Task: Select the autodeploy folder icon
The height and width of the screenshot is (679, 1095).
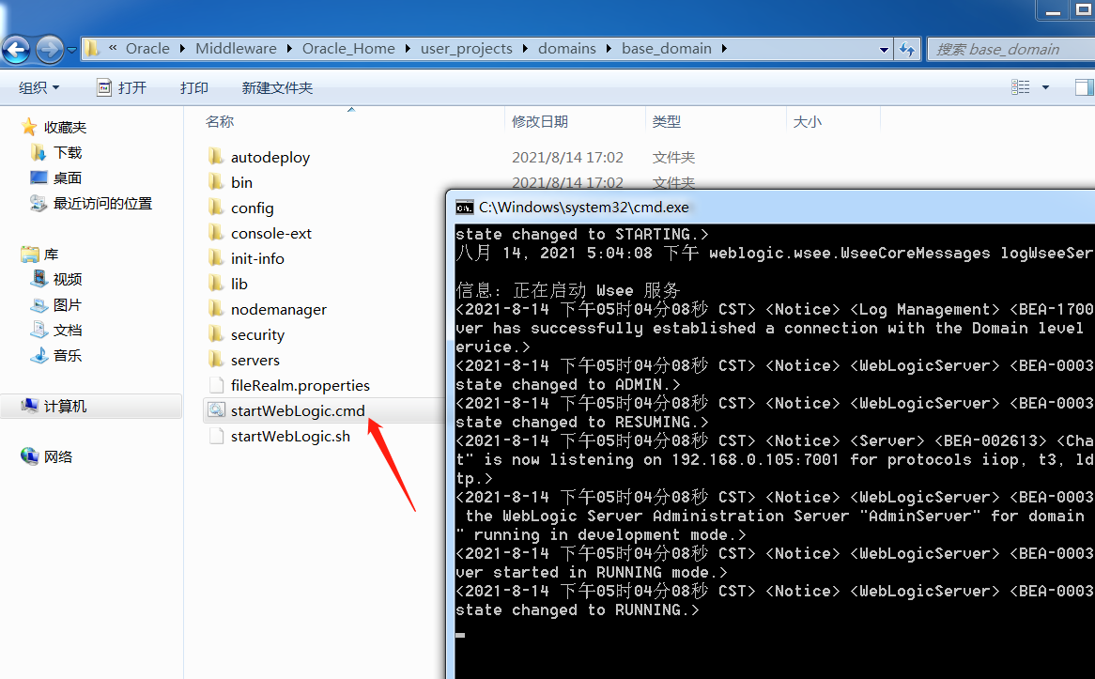Action: (x=217, y=157)
